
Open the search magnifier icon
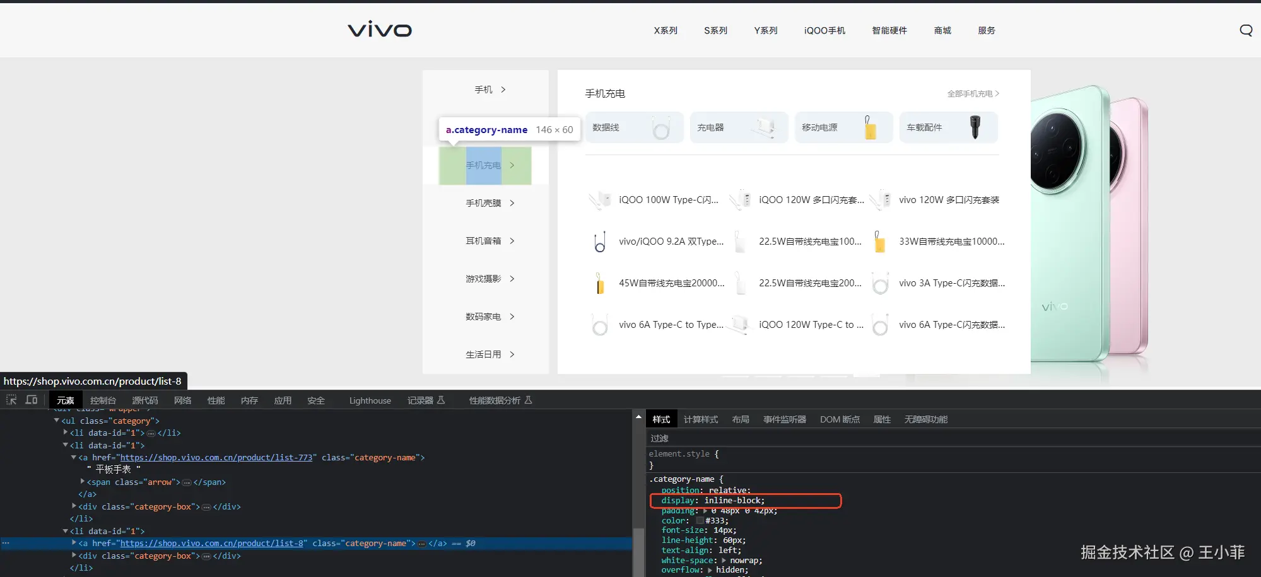1246,30
